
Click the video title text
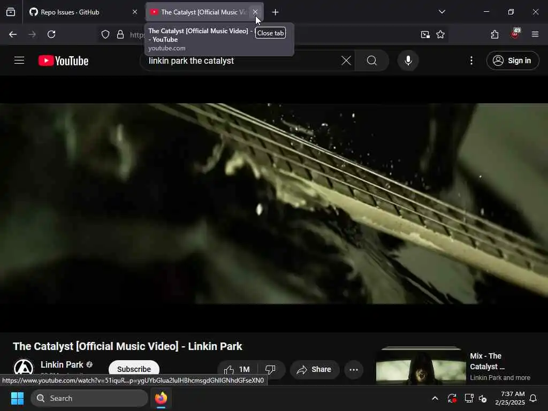pos(127,346)
